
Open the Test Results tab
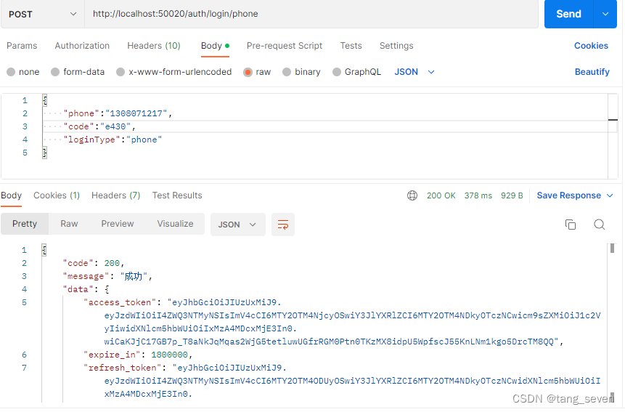coord(177,195)
